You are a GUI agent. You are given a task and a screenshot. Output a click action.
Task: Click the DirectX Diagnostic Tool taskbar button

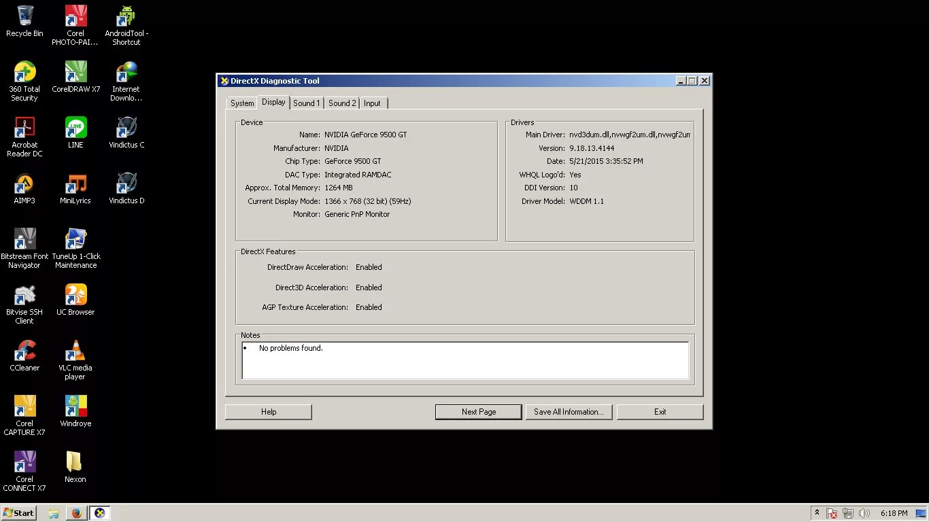click(100, 513)
